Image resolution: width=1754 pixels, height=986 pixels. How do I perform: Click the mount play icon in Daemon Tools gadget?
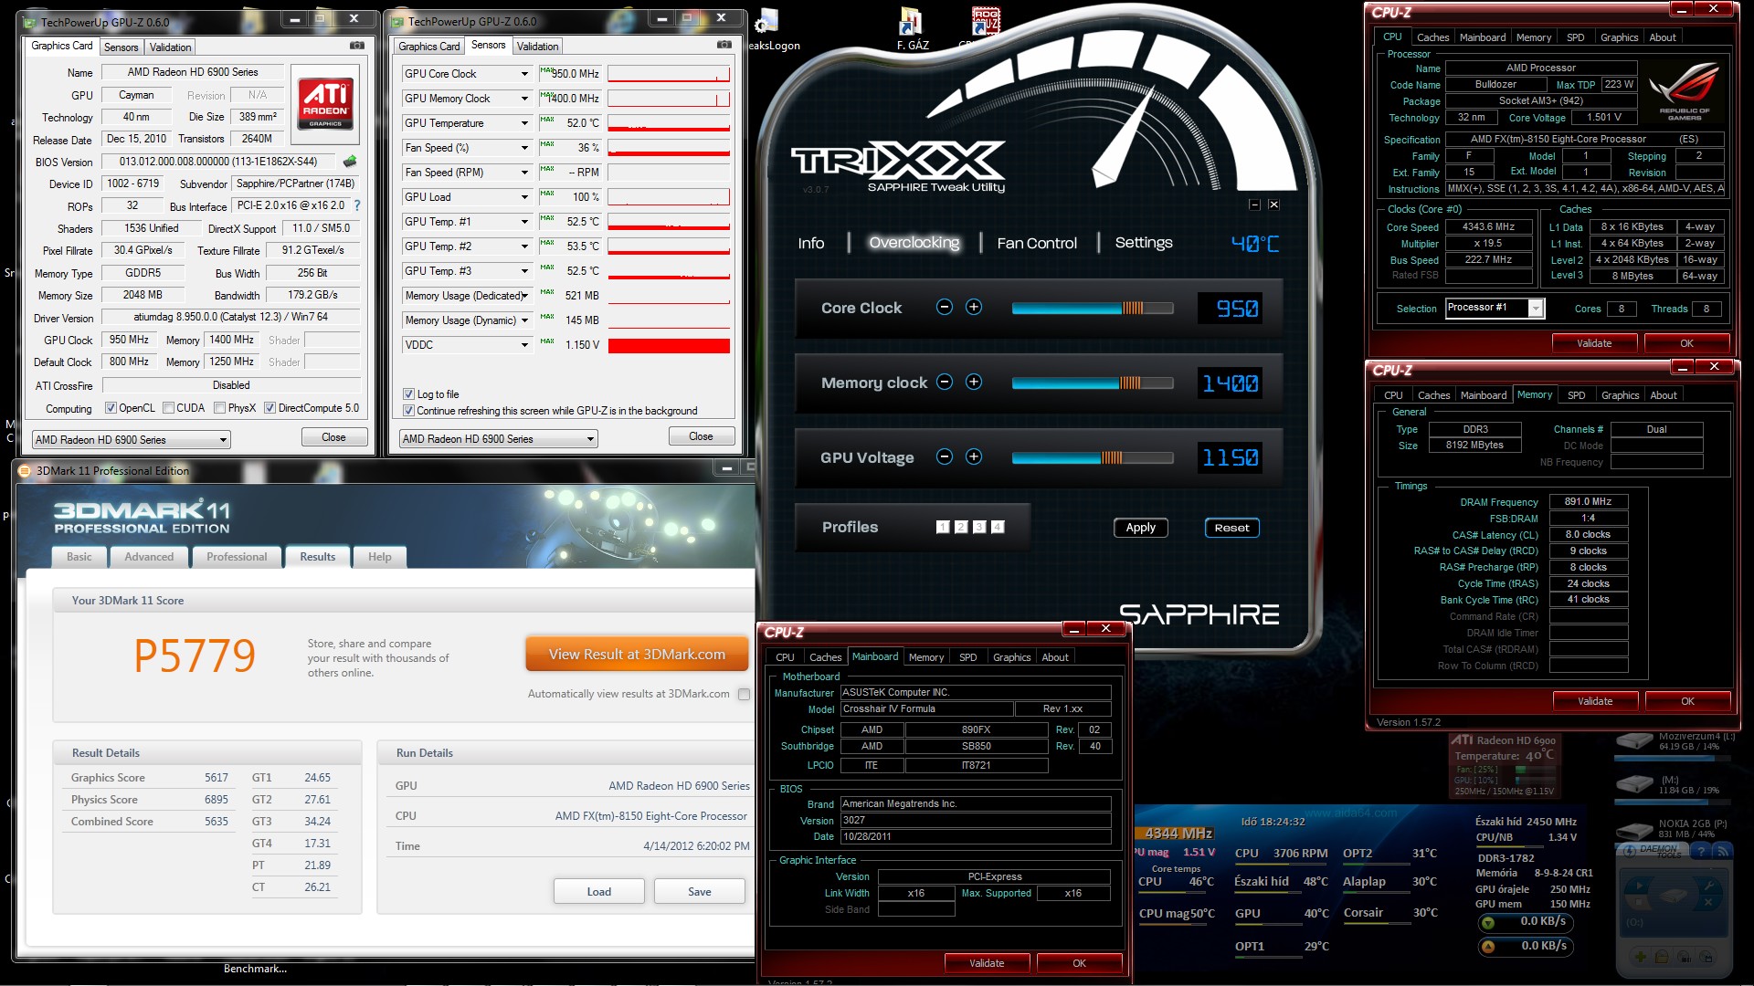(1638, 886)
